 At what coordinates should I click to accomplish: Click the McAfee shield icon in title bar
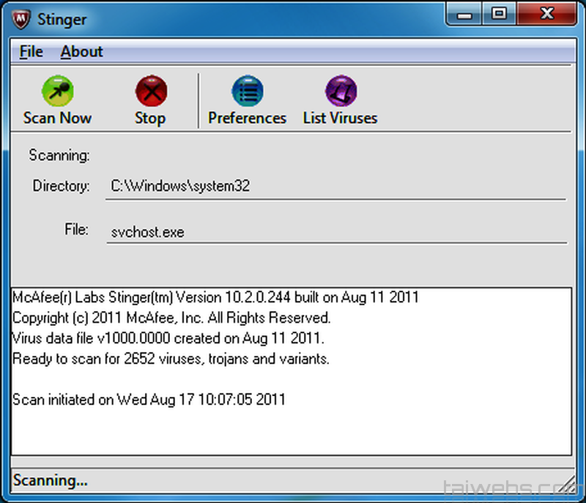(21, 18)
